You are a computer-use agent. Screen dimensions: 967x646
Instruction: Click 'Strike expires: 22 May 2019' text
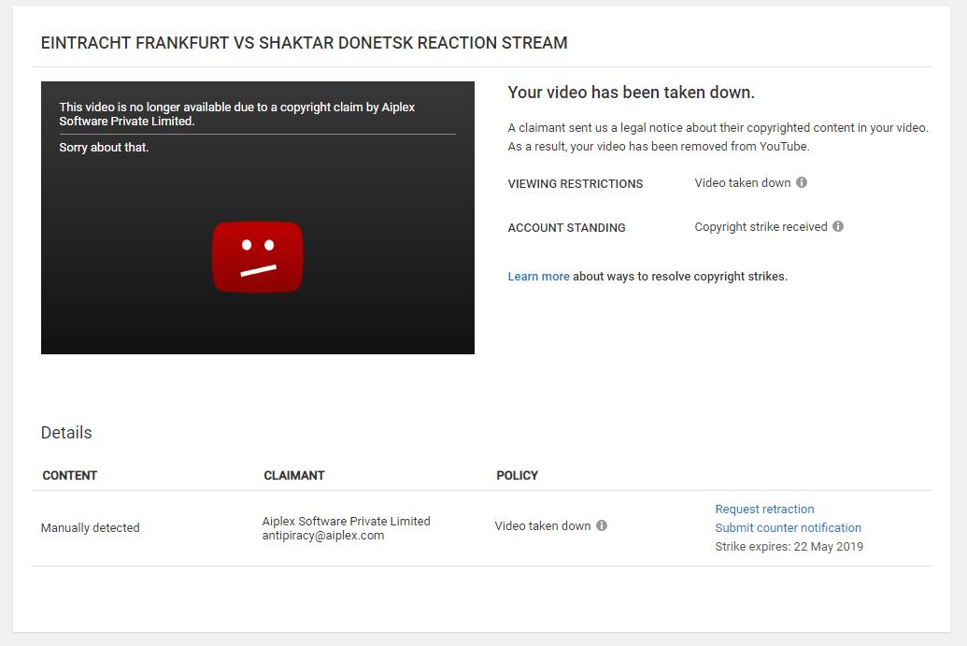789,546
